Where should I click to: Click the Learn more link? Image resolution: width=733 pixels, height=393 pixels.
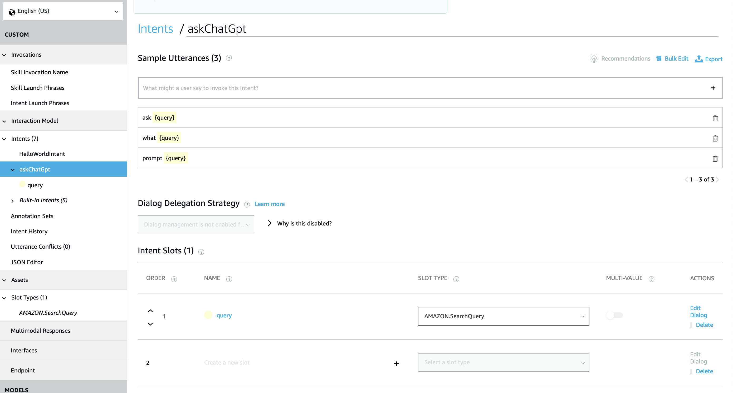[x=269, y=204]
